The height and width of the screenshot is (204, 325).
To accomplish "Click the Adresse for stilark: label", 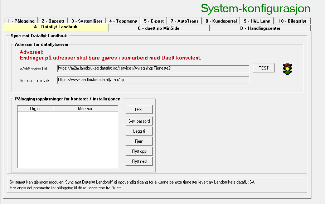I will click(35, 81).
